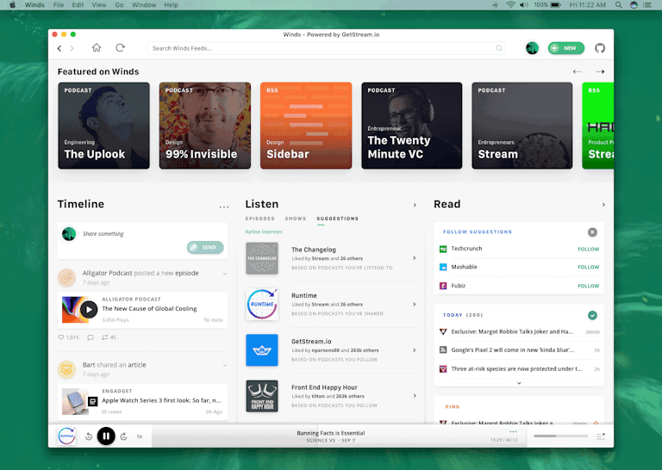This screenshot has width=662, height=470.
Task: Expand Bart shared article dropdown arrow
Action: click(x=225, y=366)
